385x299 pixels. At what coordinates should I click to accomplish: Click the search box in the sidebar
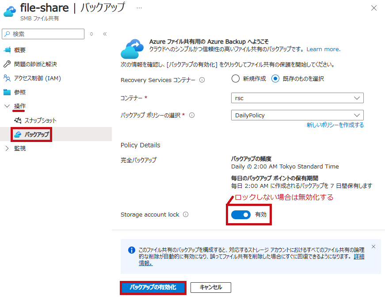[43, 34]
